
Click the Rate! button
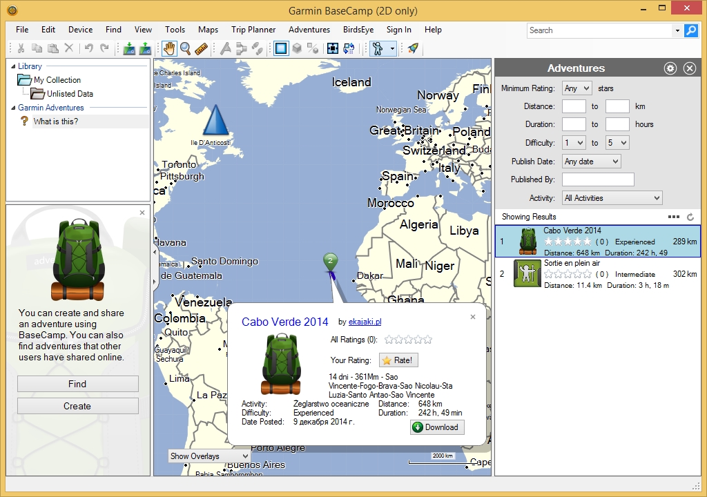398,360
